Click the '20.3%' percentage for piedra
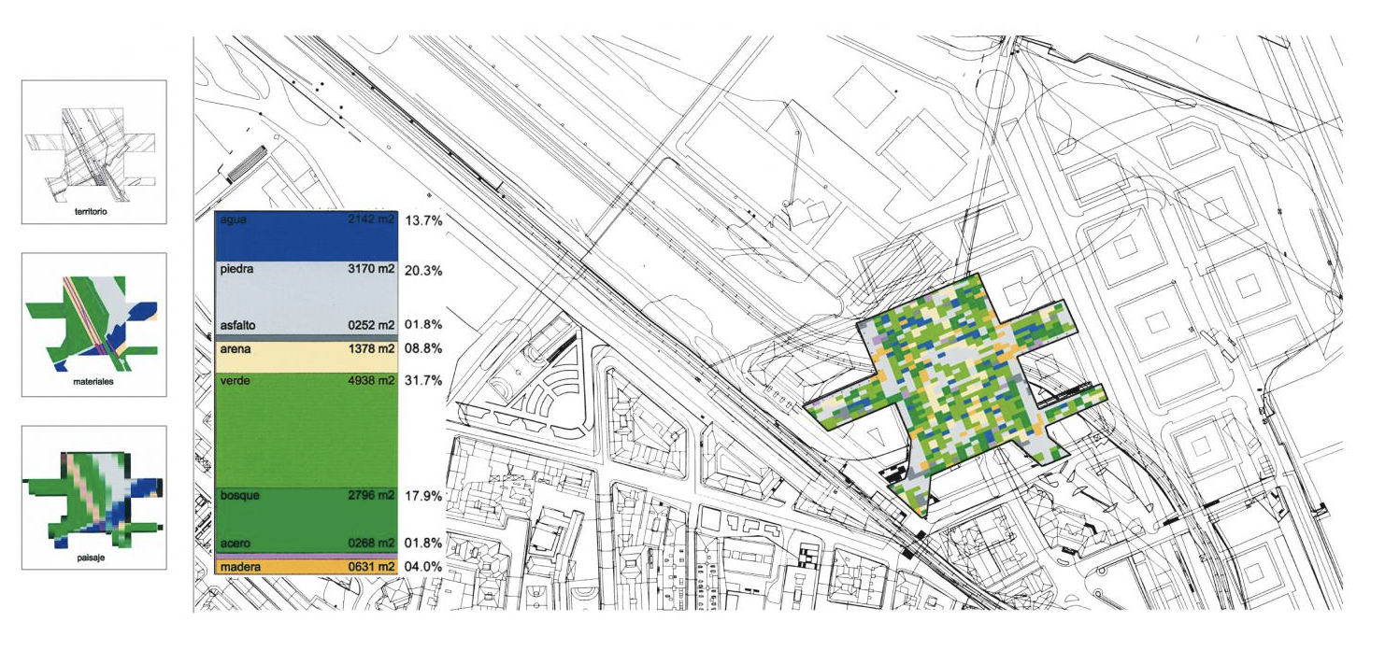Viewport: 1385px width, 650px height. point(423,271)
